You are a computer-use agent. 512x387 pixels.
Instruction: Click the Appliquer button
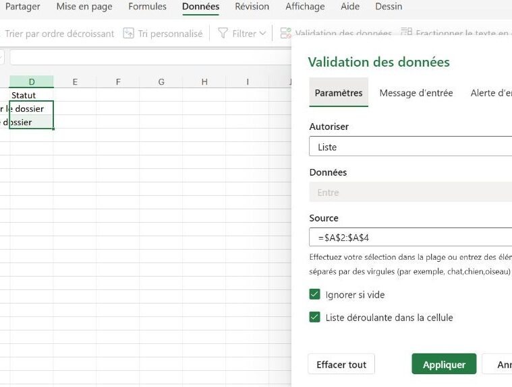click(444, 364)
